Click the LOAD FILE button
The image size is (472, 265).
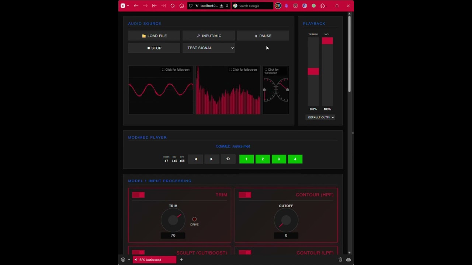[154, 36]
